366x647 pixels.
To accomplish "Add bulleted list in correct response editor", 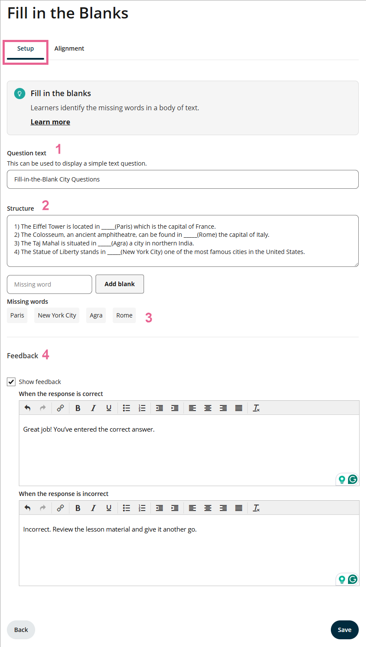I will click(126, 408).
